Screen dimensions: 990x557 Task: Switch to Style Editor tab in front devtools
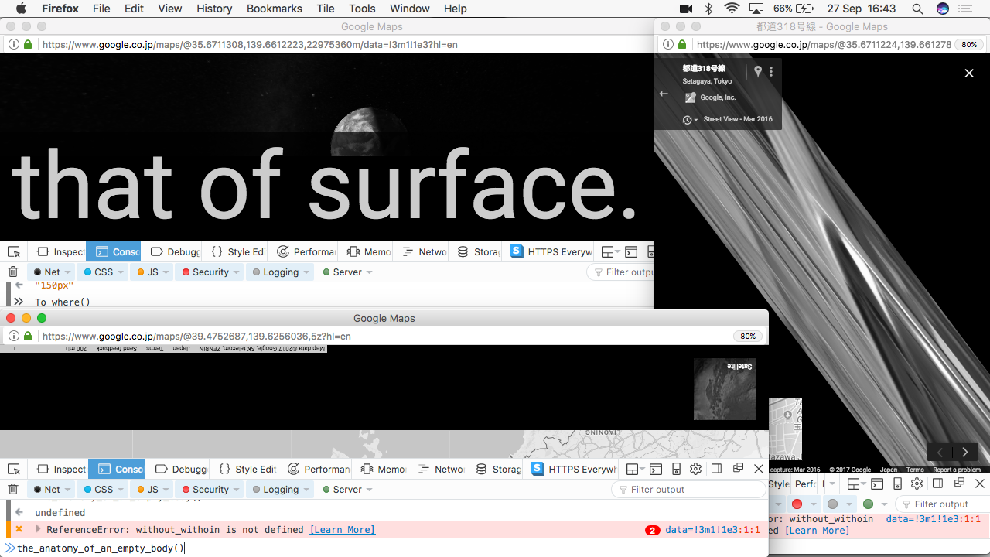(x=247, y=469)
